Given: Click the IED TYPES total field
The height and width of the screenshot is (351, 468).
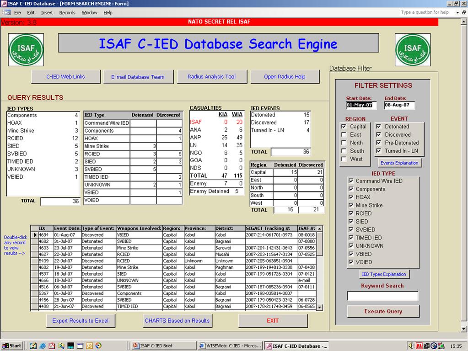Looking at the screenshot, I should [x=60, y=201].
